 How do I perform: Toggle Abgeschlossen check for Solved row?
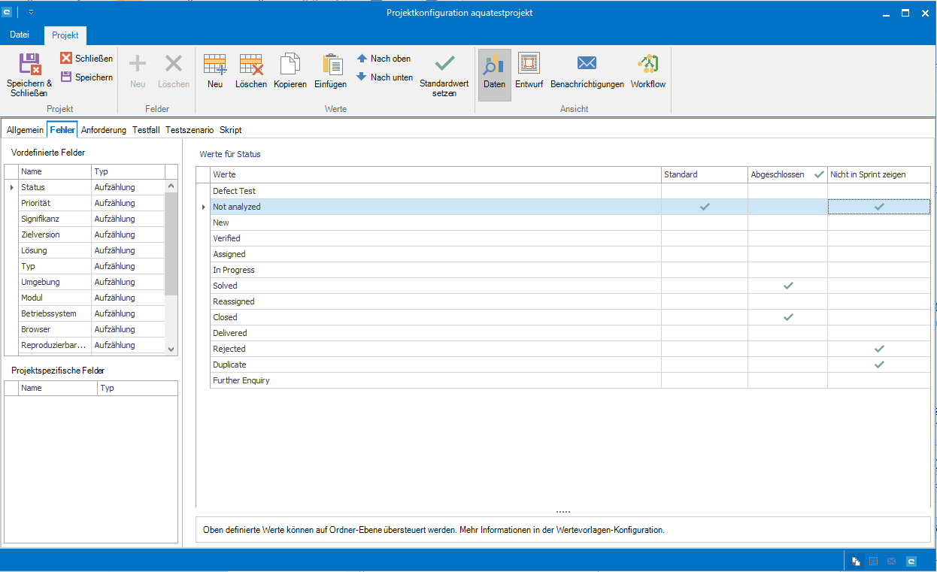pos(788,286)
